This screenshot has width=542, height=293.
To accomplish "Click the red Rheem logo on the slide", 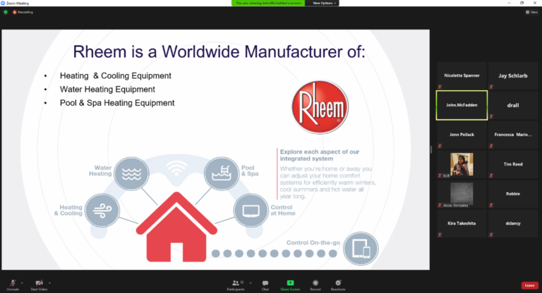I will [x=320, y=107].
